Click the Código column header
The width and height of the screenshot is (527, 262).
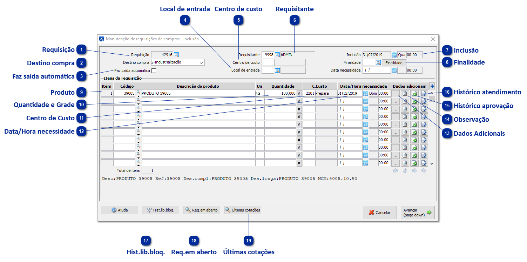(127, 86)
